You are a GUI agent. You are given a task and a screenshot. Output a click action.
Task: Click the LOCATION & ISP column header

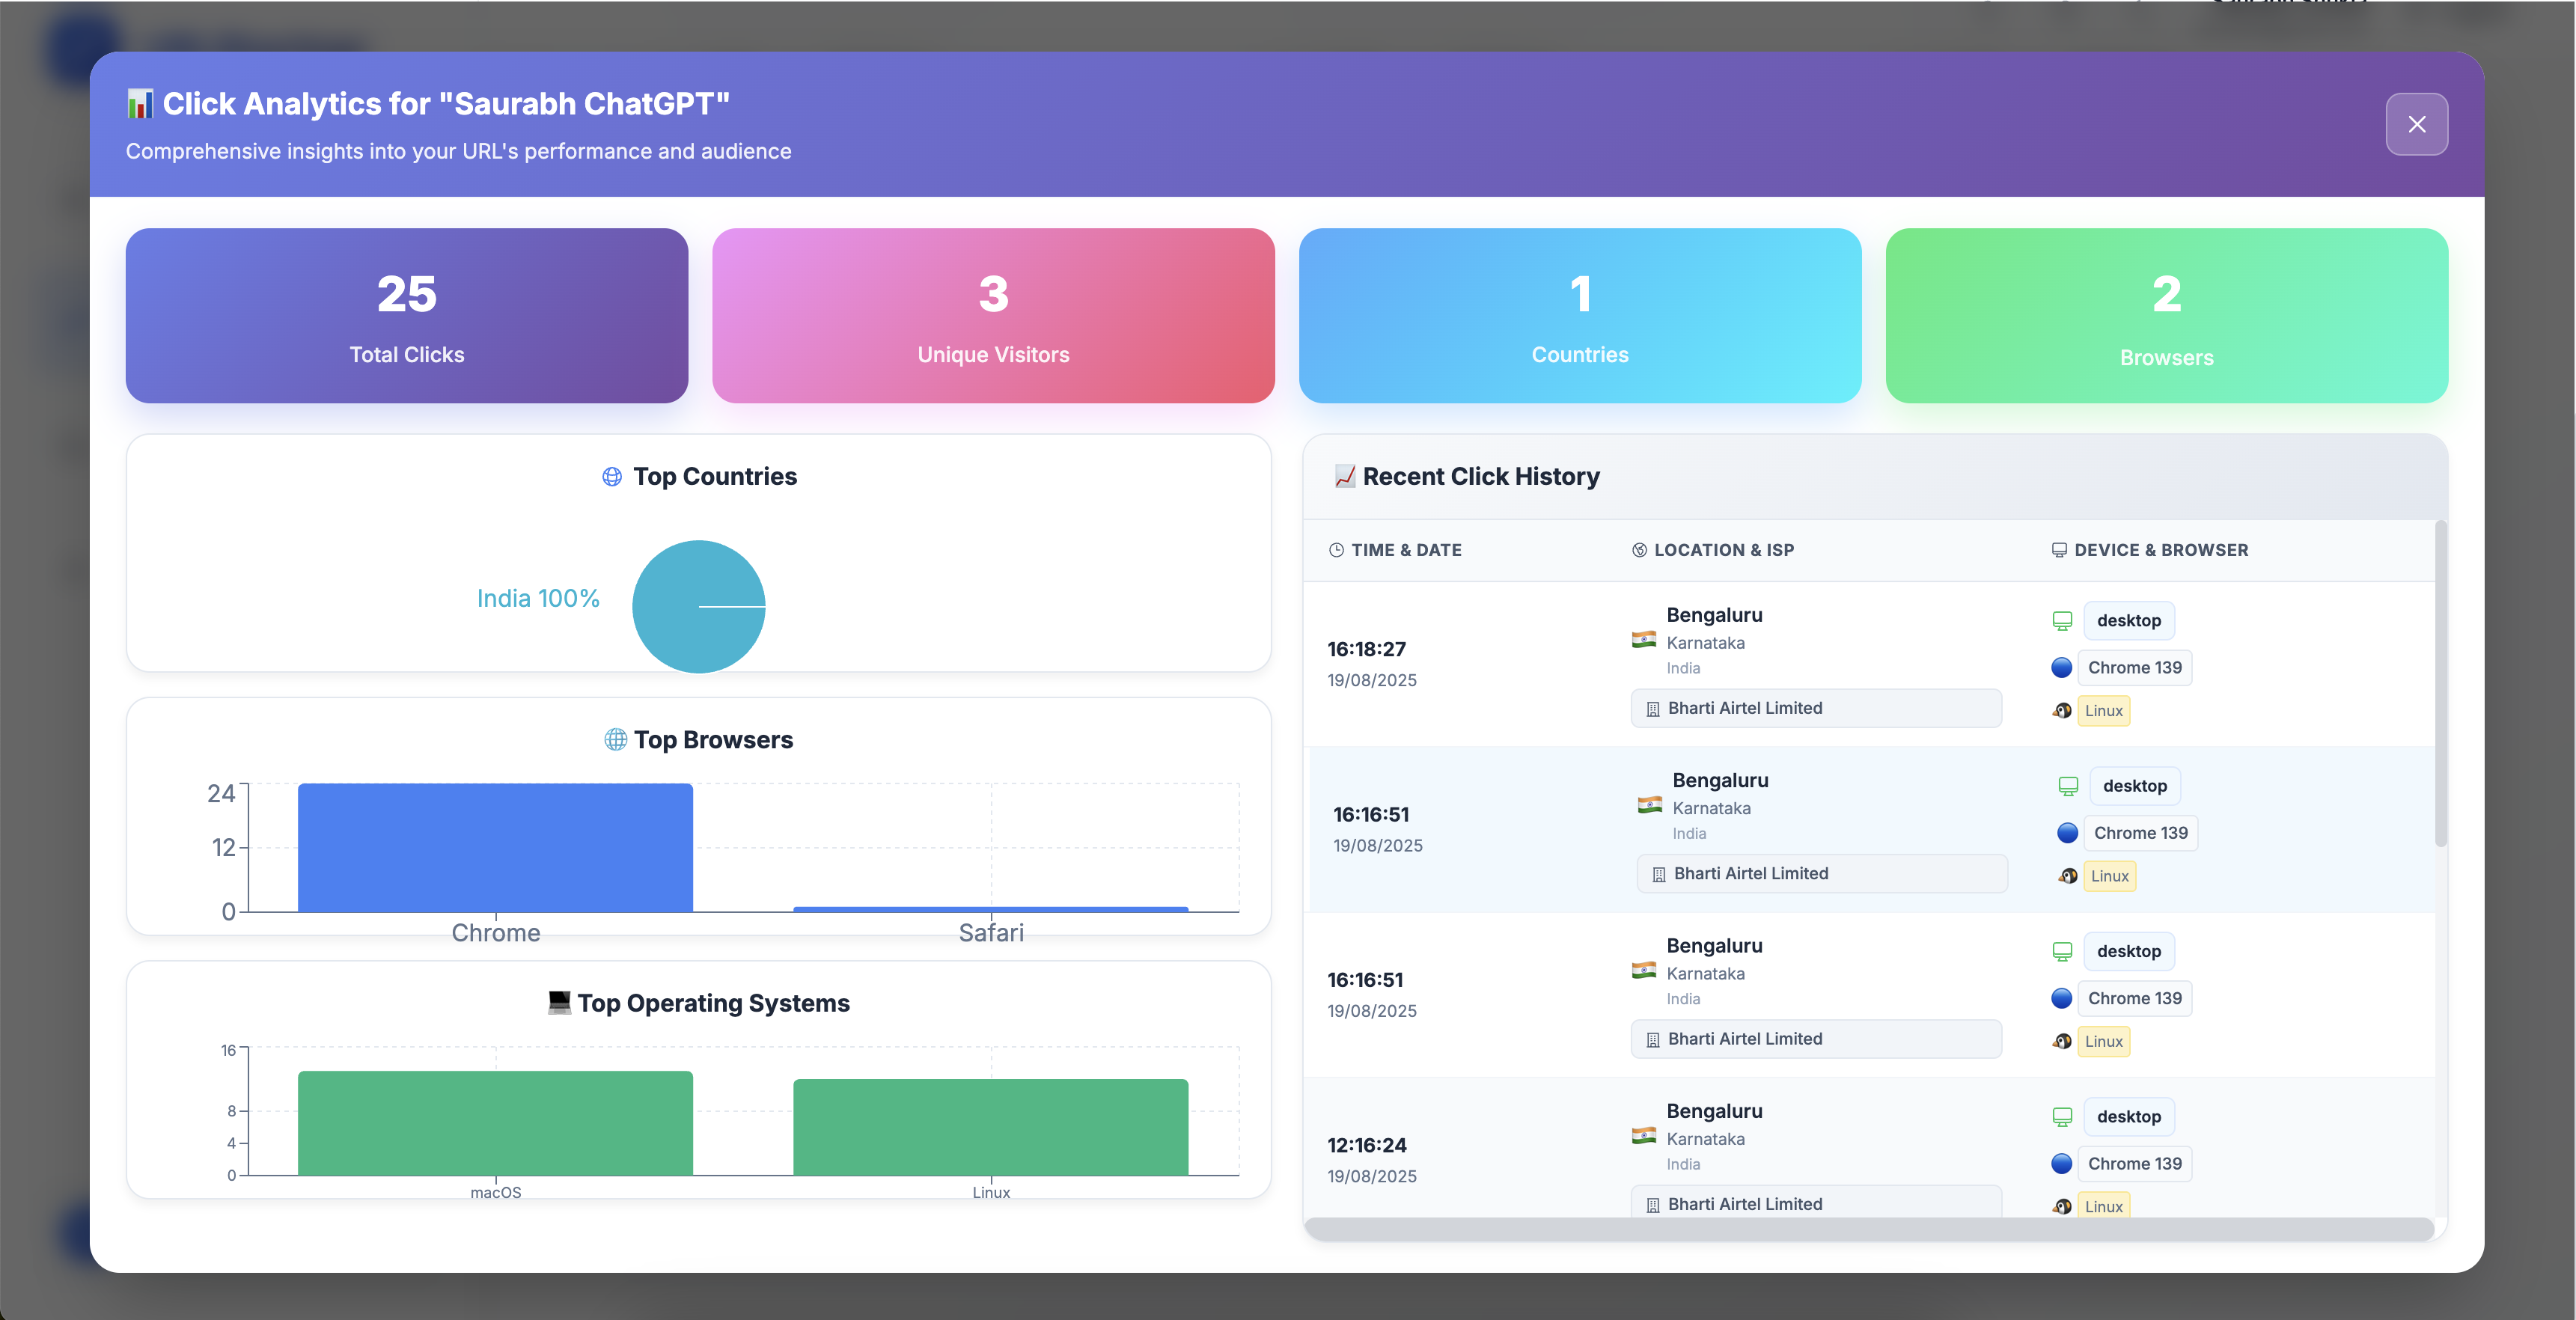[x=1713, y=550]
